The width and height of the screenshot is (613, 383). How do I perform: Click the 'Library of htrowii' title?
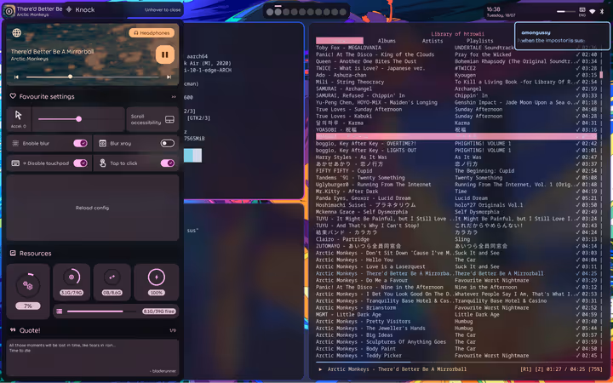457,34
